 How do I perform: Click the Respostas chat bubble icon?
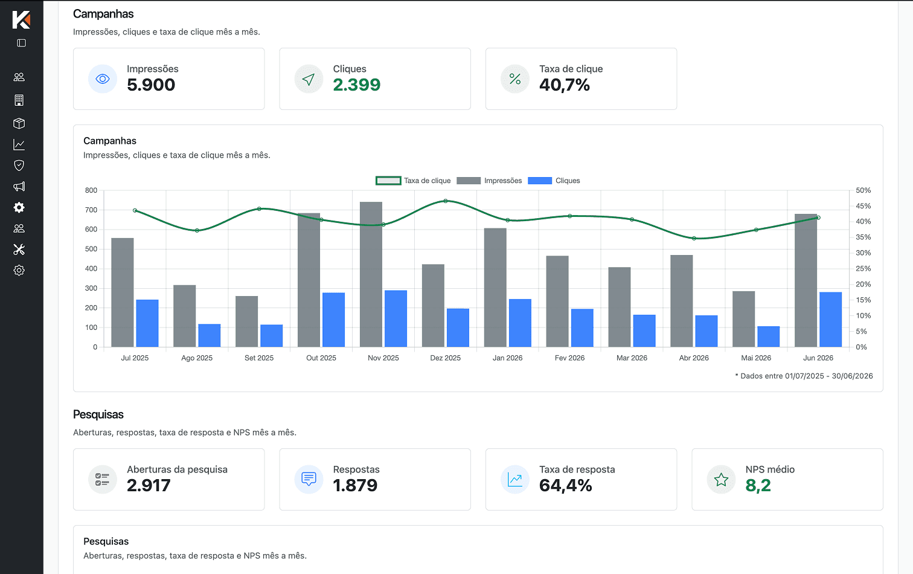click(309, 480)
